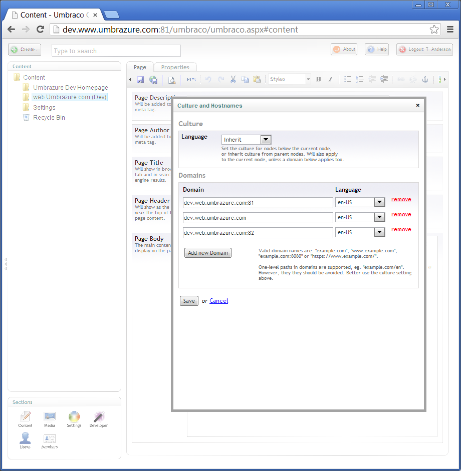Click the 'Type to search' field
The image size is (461, 471).
pos(116,51)
